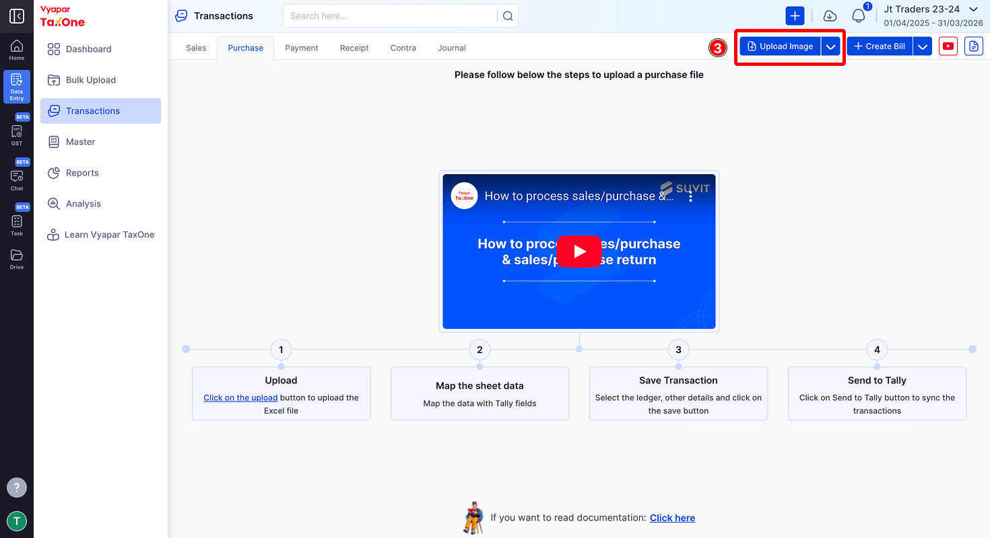Click the blue plus quick-add icon

coord(795,16)
